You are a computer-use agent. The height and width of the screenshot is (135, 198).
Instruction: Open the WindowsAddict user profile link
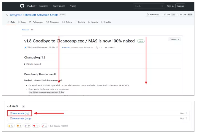pos(34,47)
